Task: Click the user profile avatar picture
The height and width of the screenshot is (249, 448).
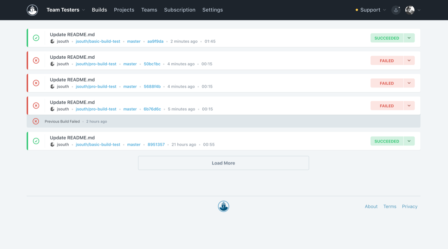Action: [x=410, y=10]
